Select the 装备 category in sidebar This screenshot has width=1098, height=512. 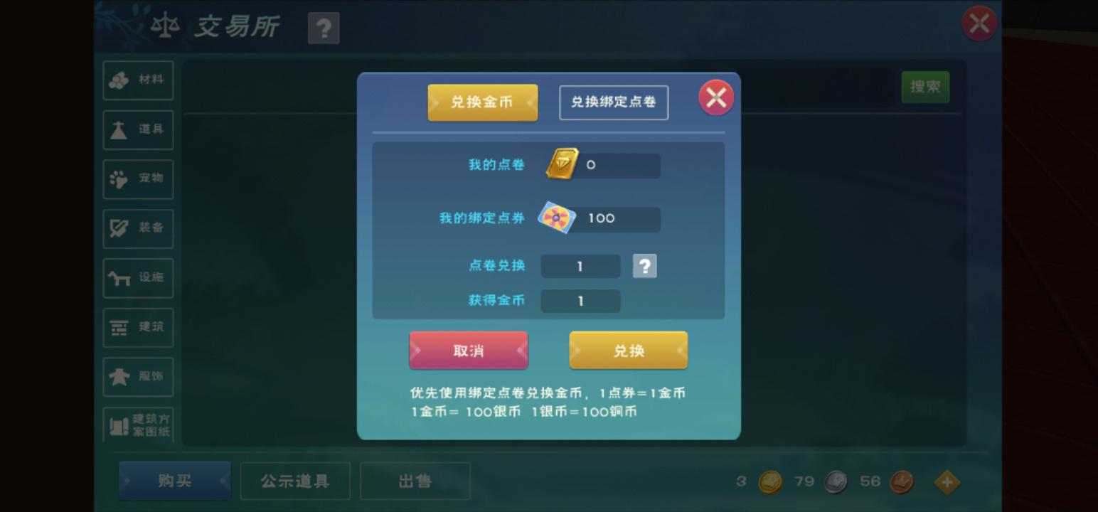(x=138, y=228)
